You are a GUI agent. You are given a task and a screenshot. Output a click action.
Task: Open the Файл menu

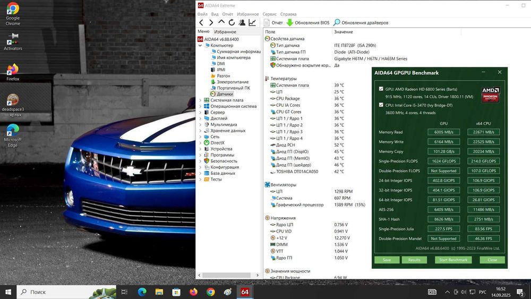[202, 14]
